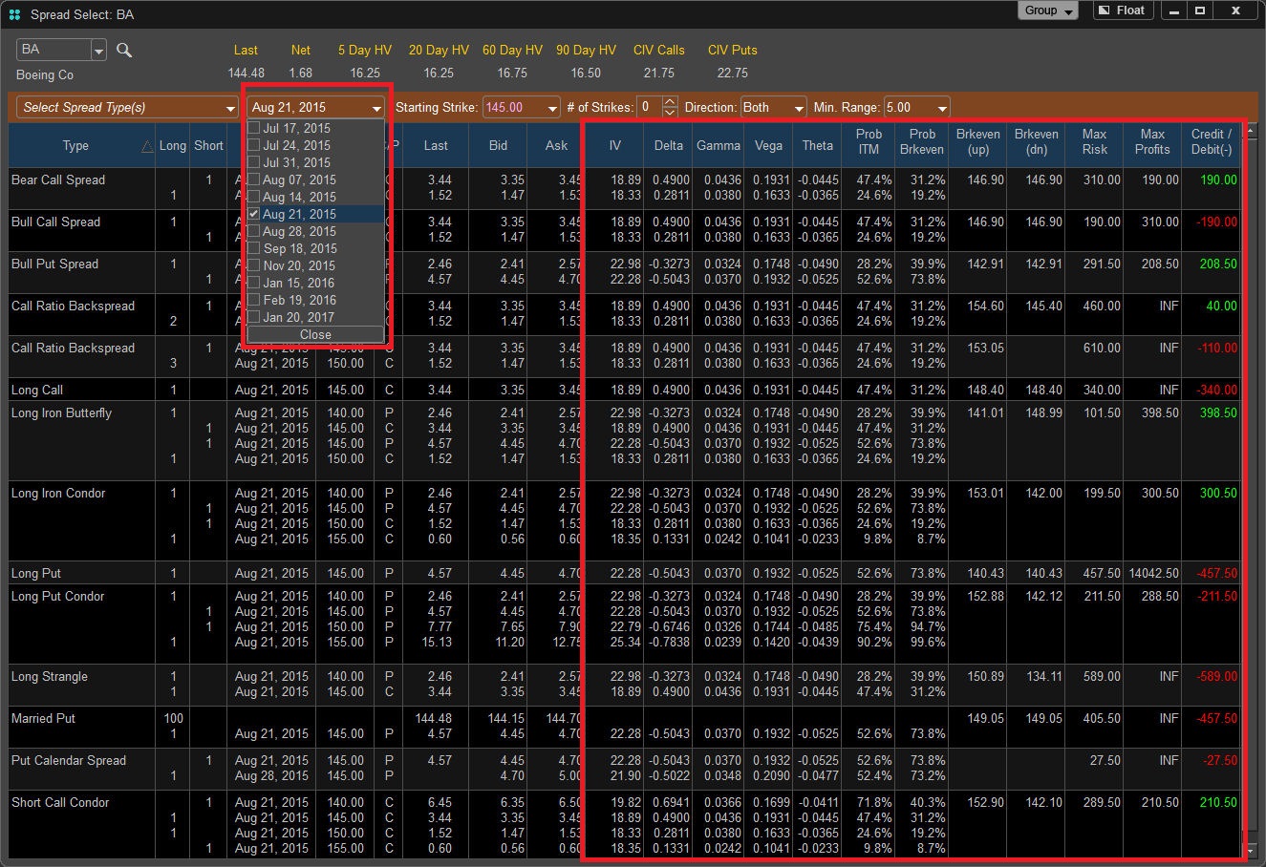Select the Long Strangle row

pyautogui.click(x=626, y=685)
